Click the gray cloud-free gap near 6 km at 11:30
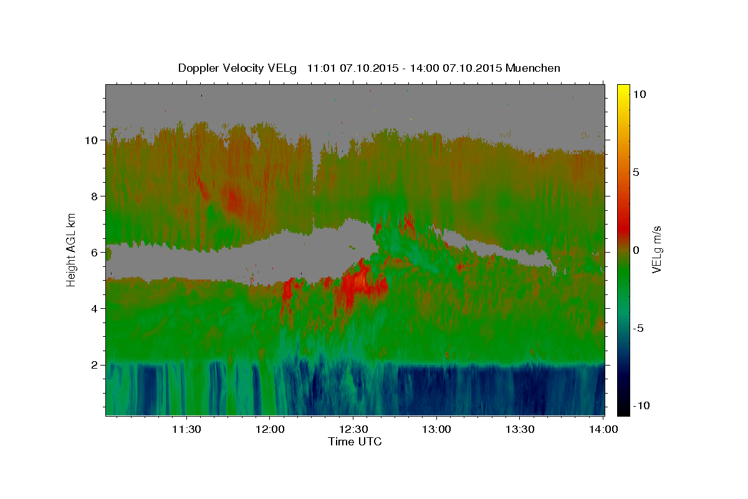748x499 pixels. 187,265
